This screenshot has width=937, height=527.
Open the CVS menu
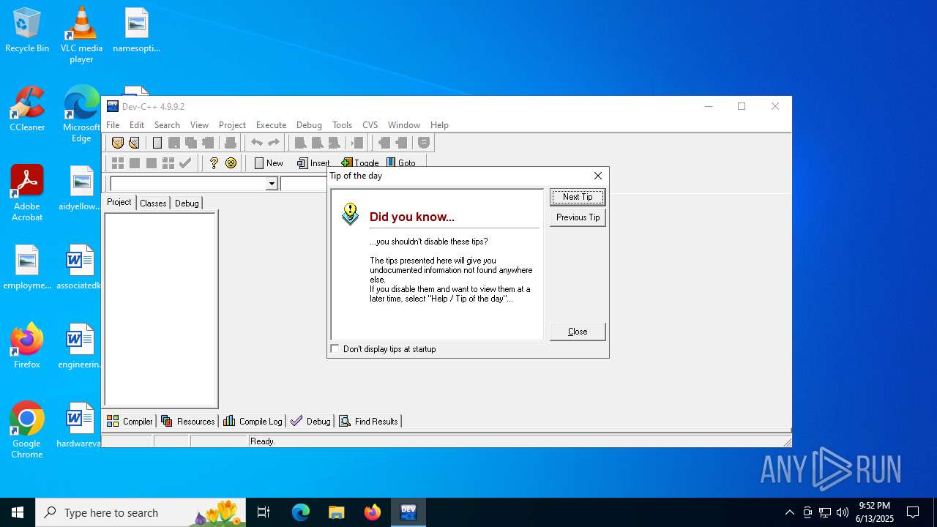coord(370,125)
